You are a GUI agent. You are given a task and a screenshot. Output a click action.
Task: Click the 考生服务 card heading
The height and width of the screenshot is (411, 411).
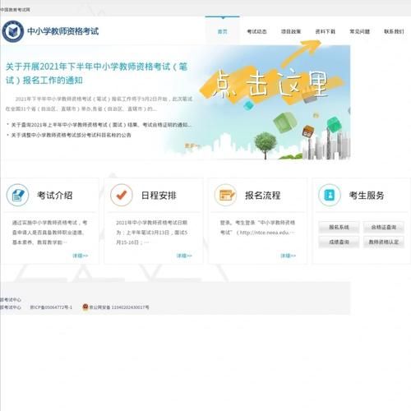(367, 196)
